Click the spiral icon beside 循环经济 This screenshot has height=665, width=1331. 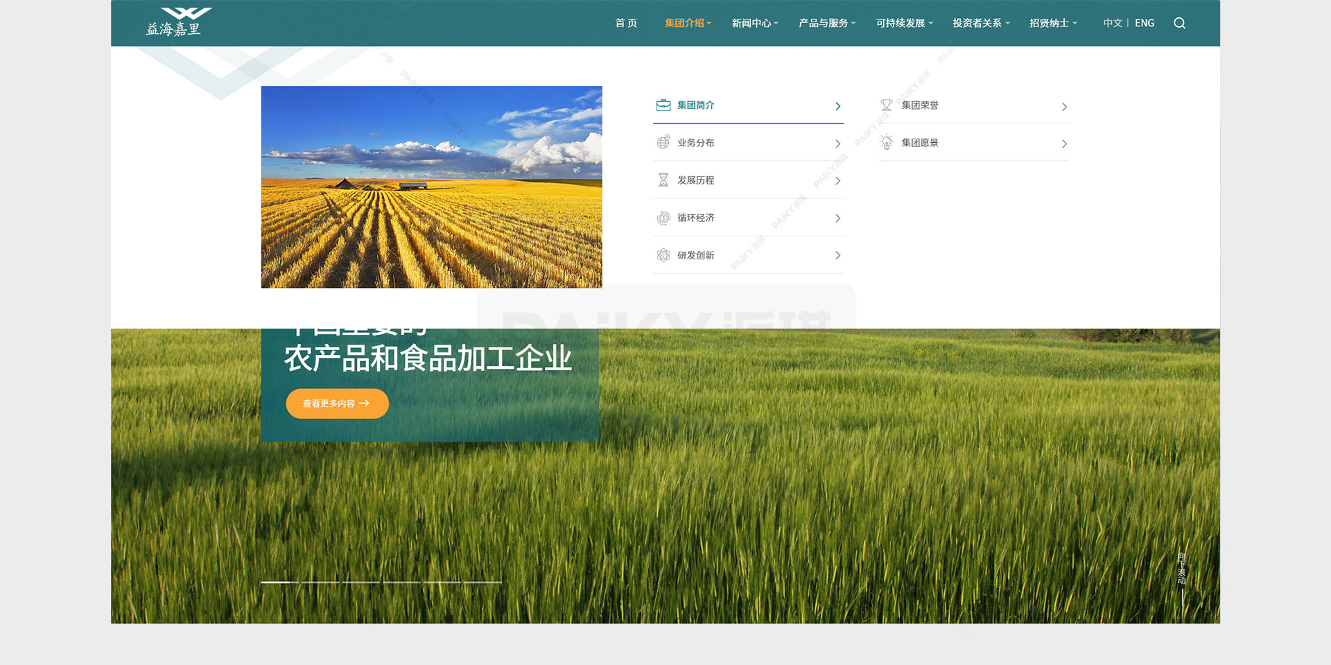pos(663,218)
